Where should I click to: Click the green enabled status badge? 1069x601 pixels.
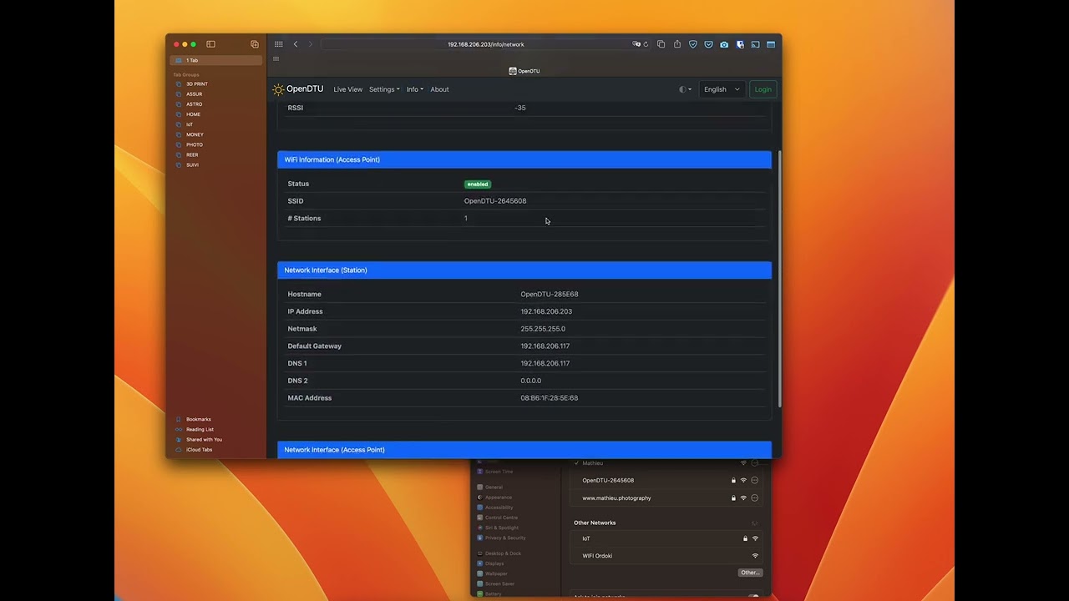pyautogui.click(x=478, y=184)
